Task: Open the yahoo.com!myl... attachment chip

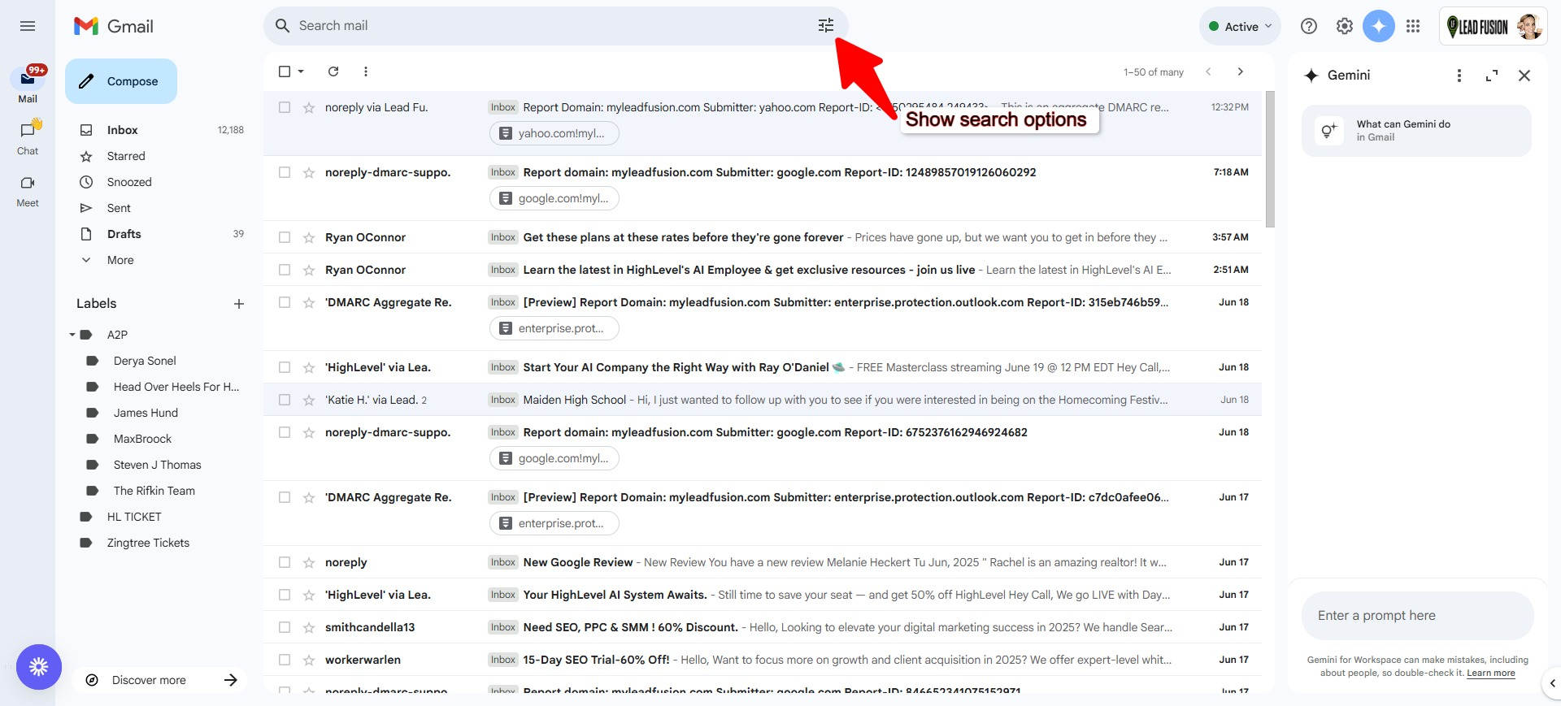Action: [x=554, y=133]
